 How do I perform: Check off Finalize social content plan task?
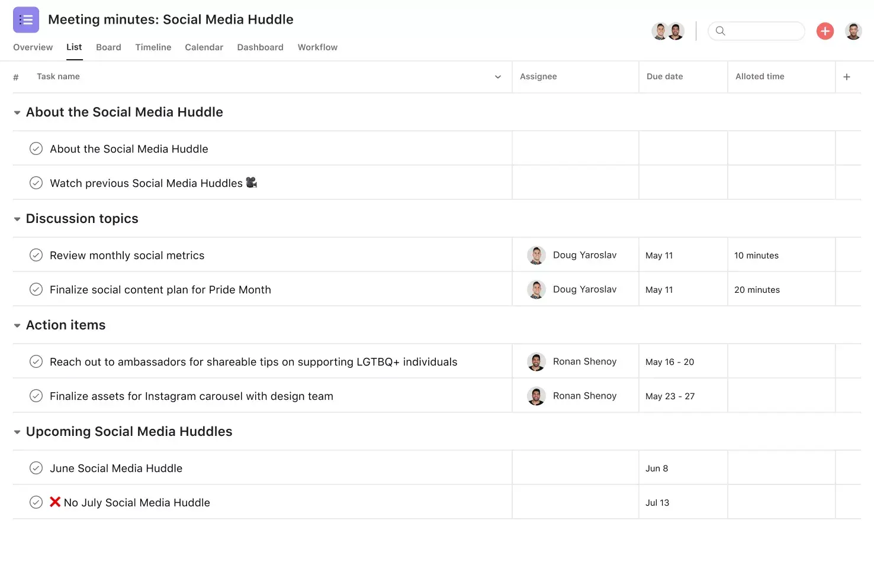[36, 290]
